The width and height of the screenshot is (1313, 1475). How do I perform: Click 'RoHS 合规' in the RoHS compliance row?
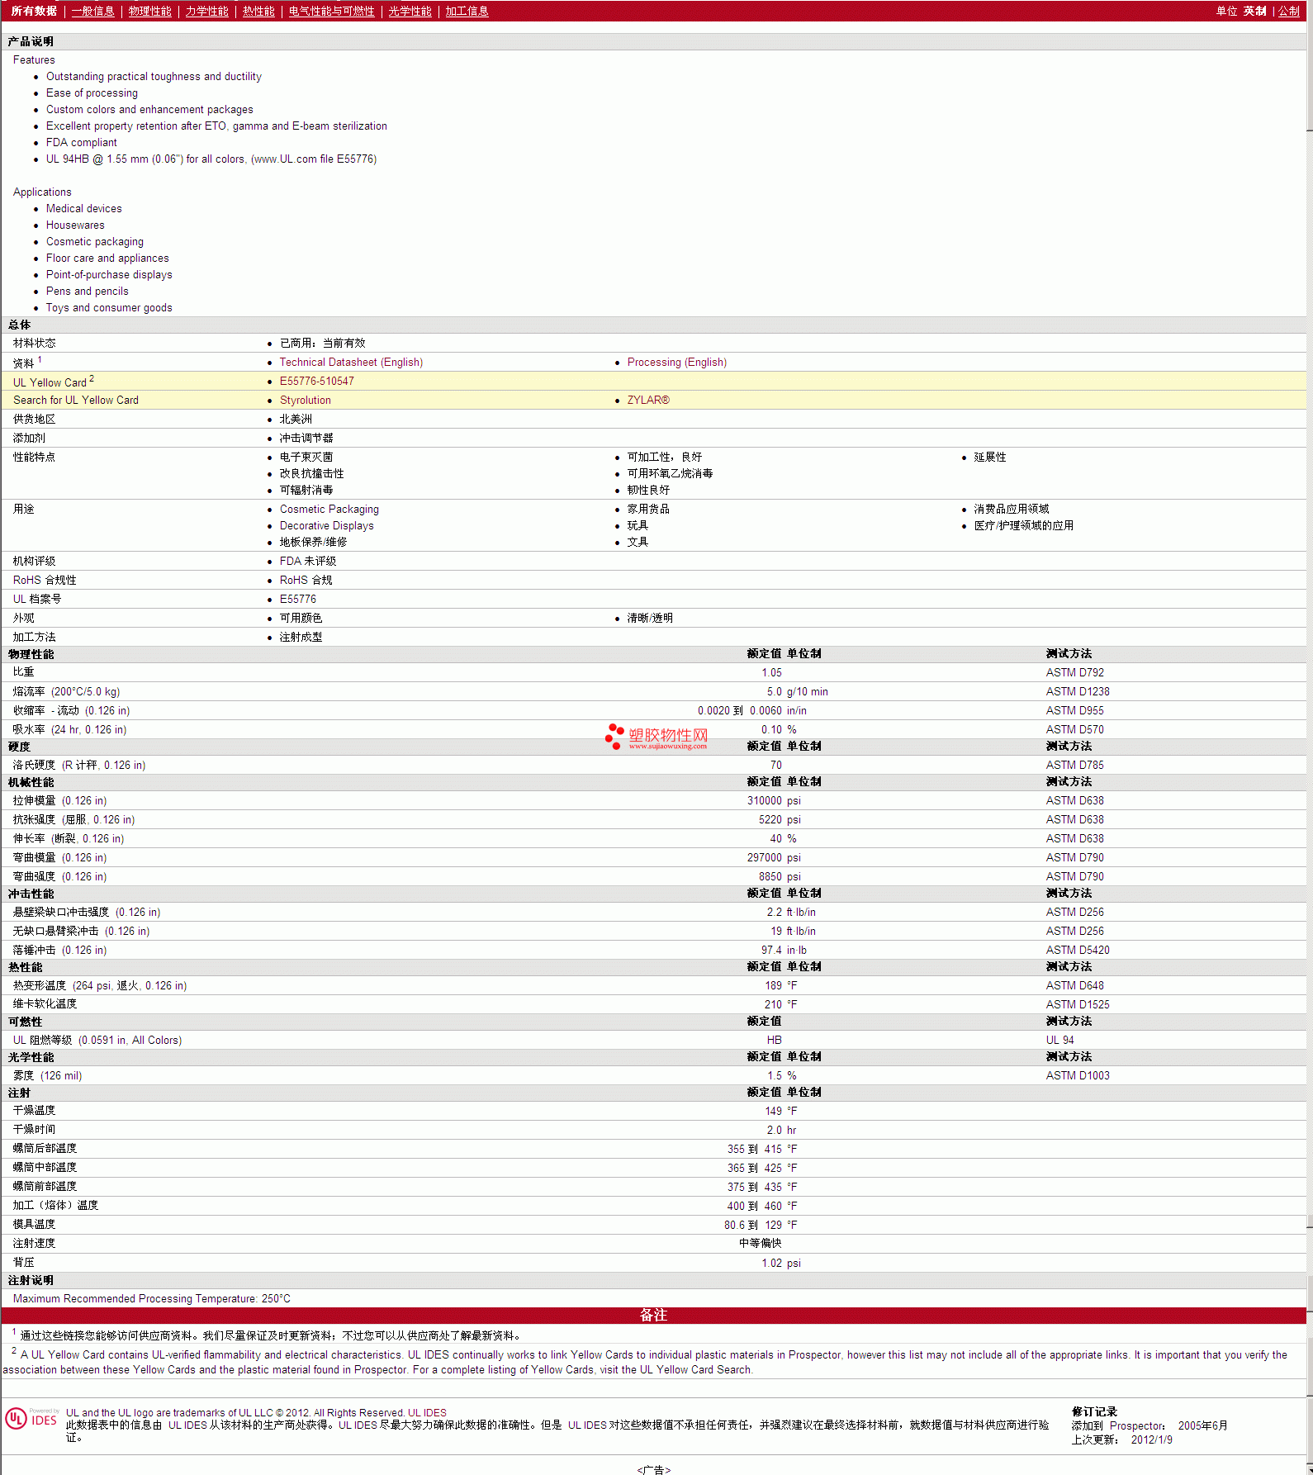point(306,581)
